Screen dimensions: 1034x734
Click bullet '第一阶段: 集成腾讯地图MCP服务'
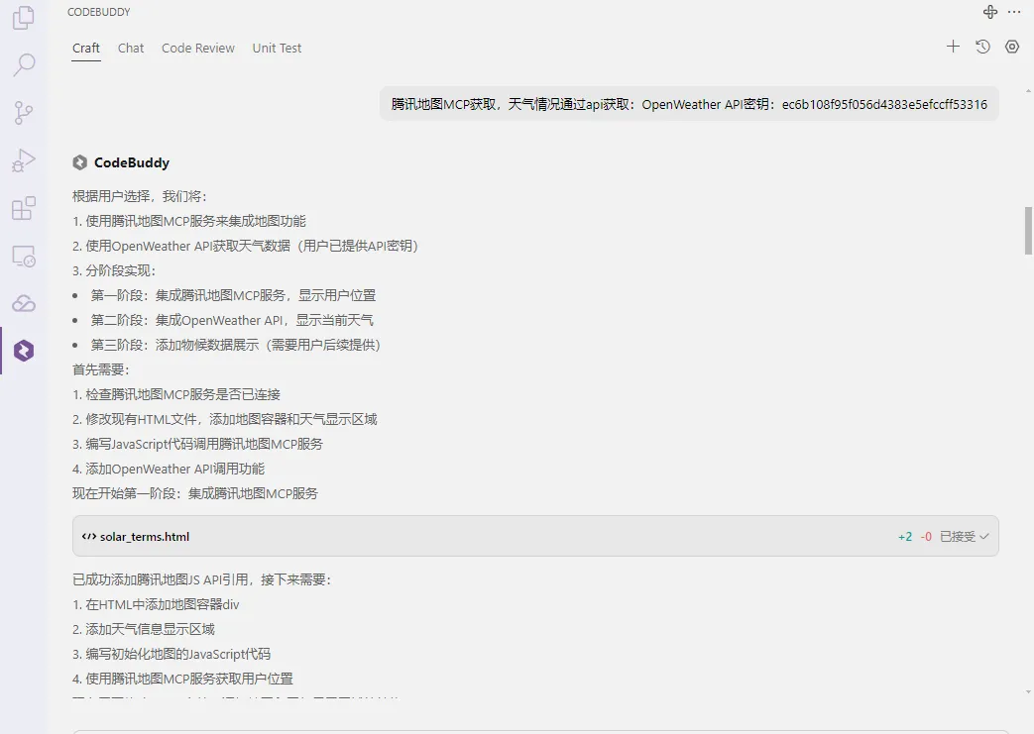pos(233,295)
